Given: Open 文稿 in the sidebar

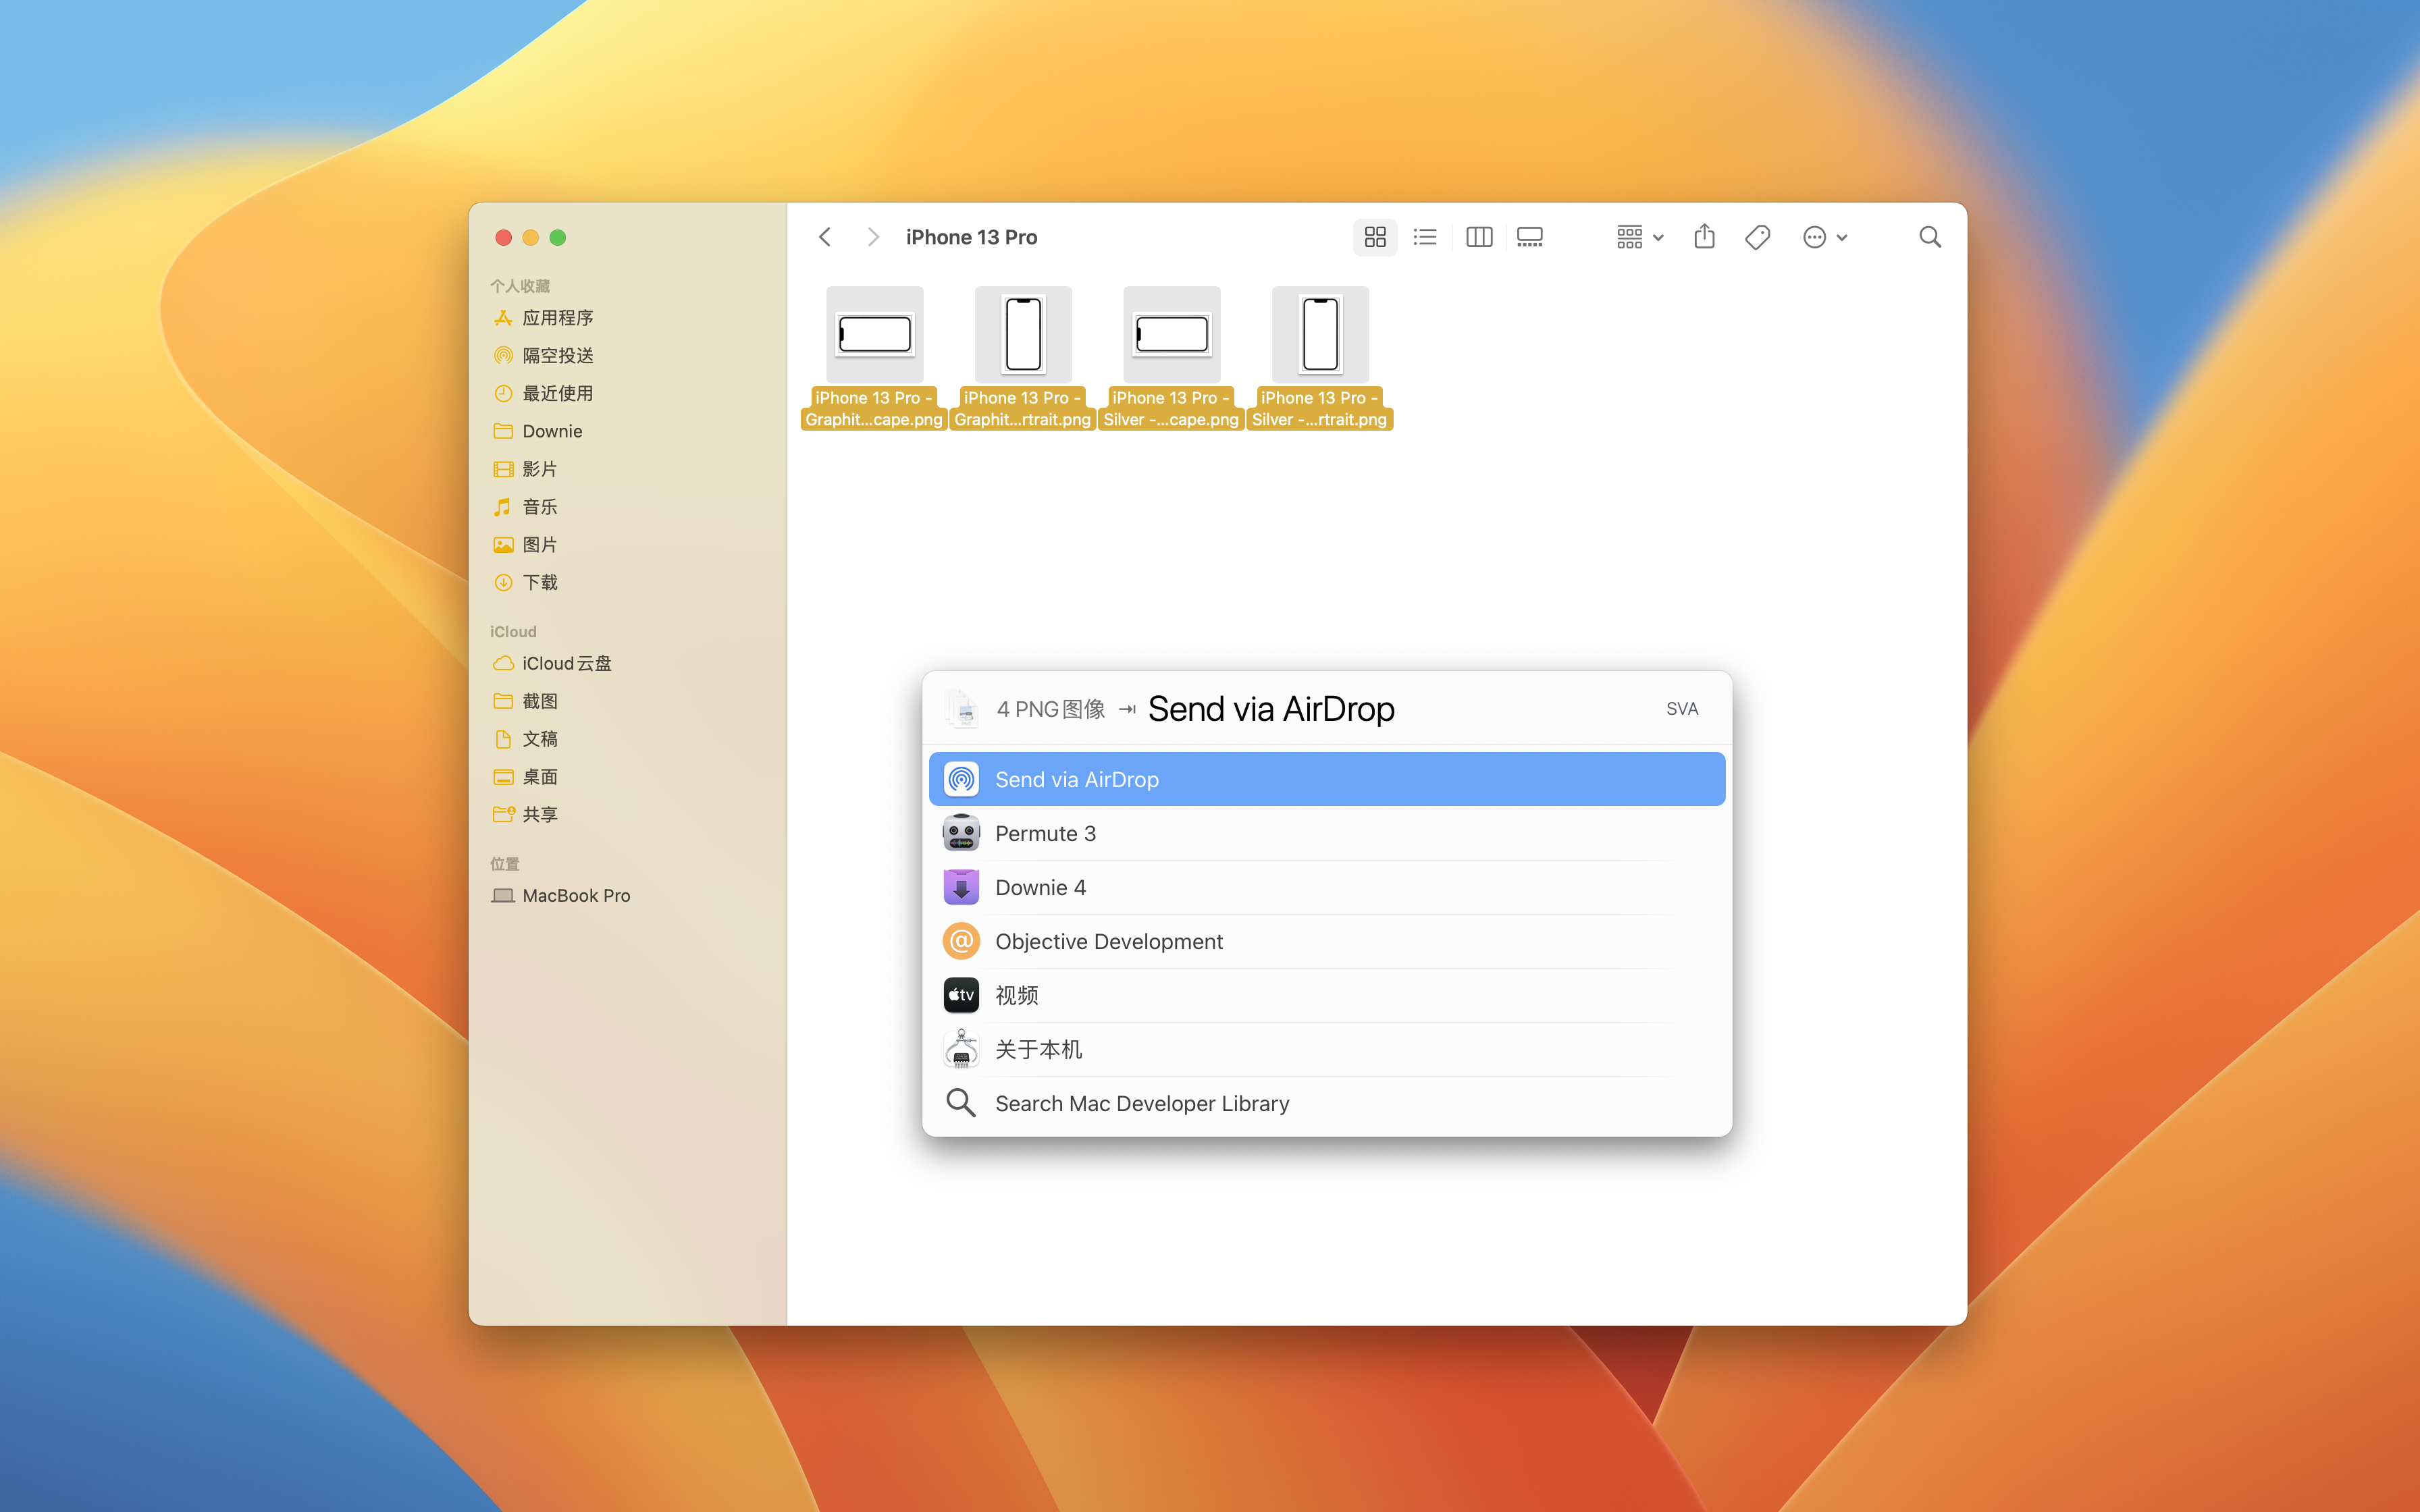Looking at the screenshot, I should coord(628,739).
